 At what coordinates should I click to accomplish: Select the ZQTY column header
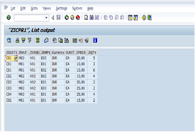tap(92, 53)
